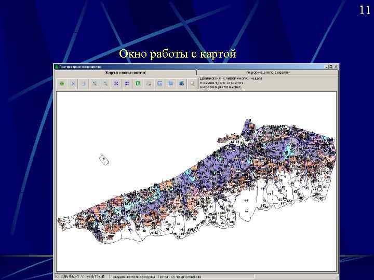Image resolution: width=374 pixels, height=280 pixels.
Task: Click the double-click hint text beside the toolbar
Action: pos(231,82)
